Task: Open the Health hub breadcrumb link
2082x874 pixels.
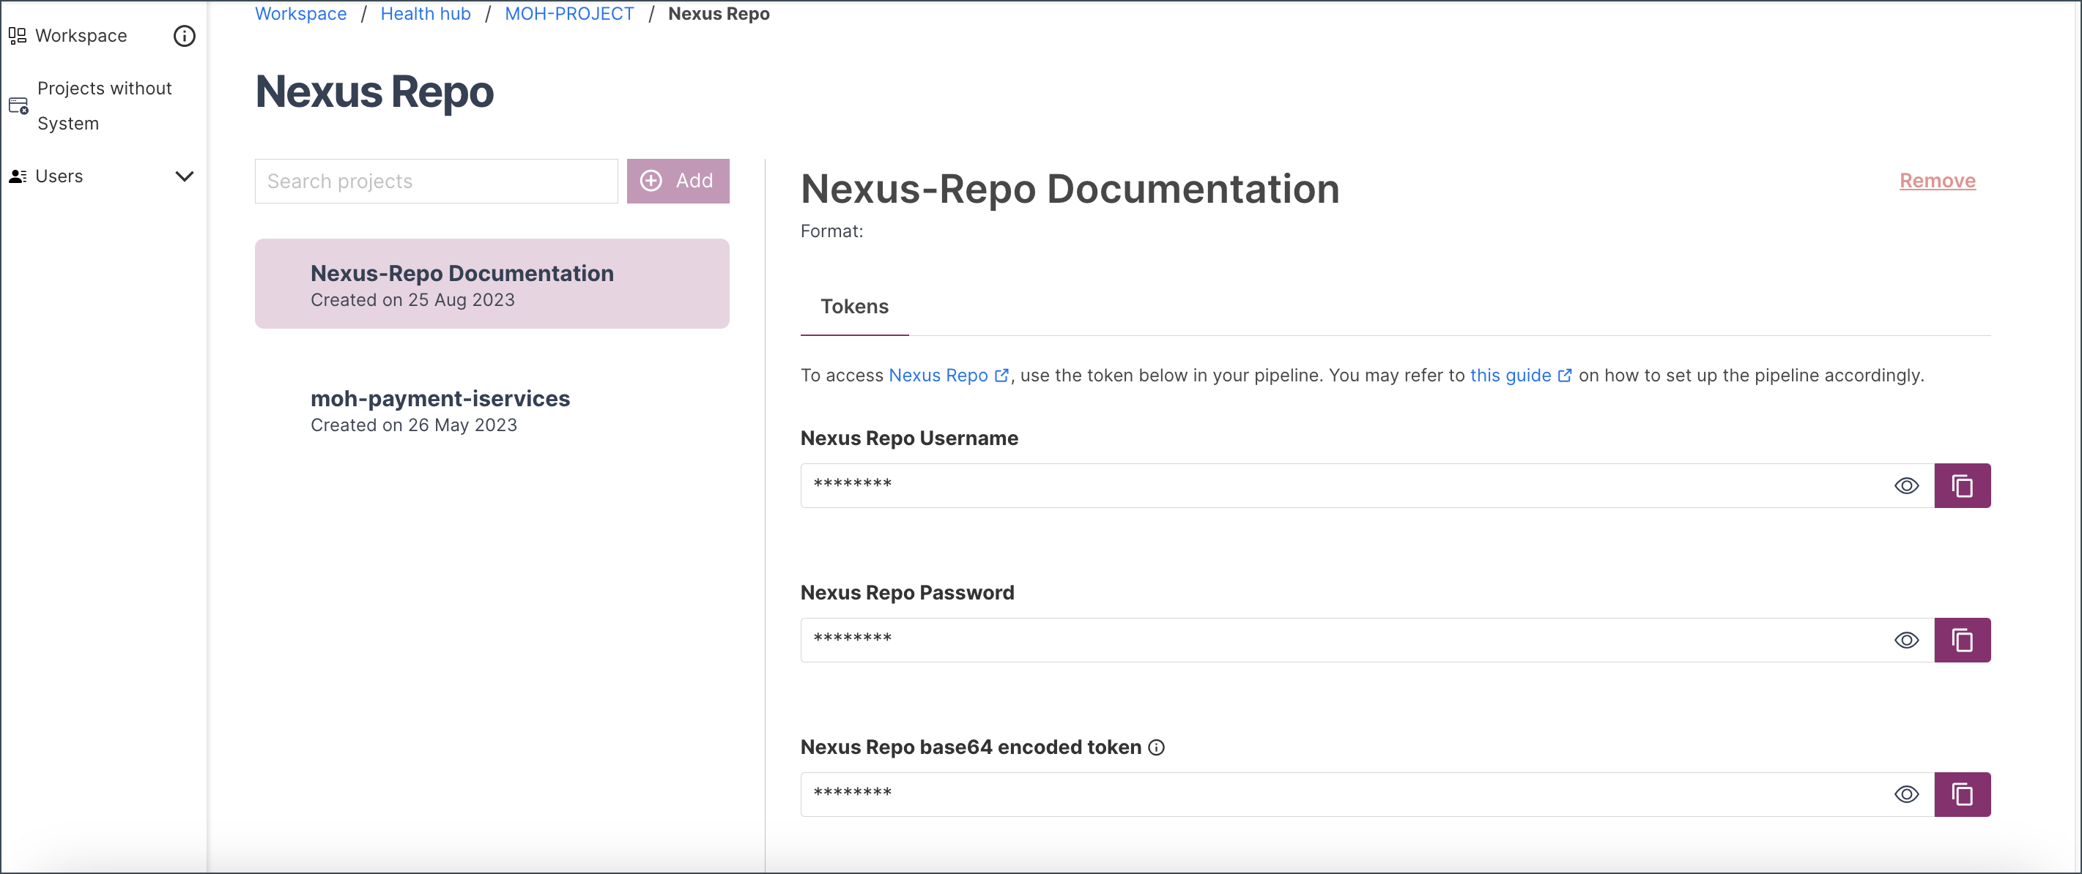Action: 425,13
